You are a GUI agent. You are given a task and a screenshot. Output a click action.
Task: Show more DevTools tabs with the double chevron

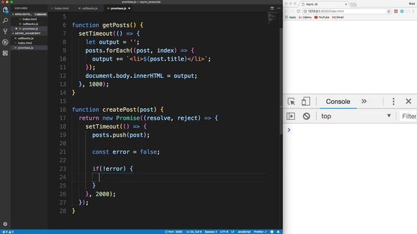click(x=364, y=101)
